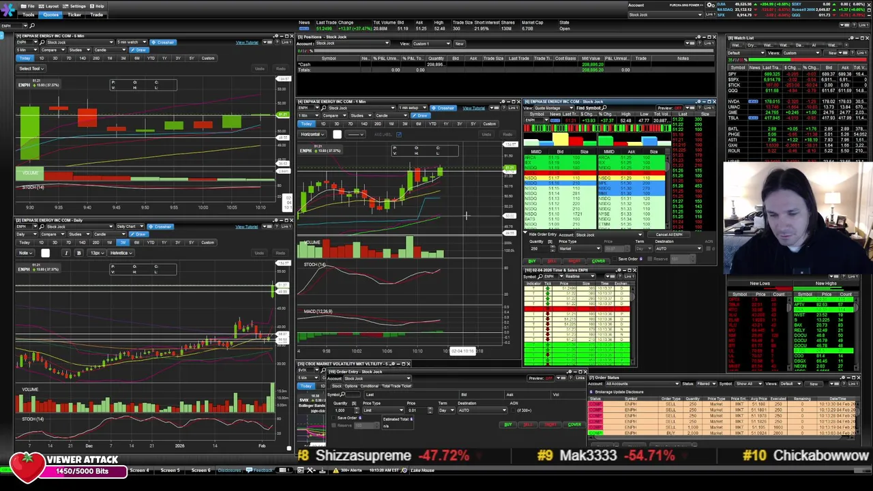Toggle Crosshair in the 1 Min chart
This screenshot has height=491, width=873.
pyautogui.click(x=444, y=108)
